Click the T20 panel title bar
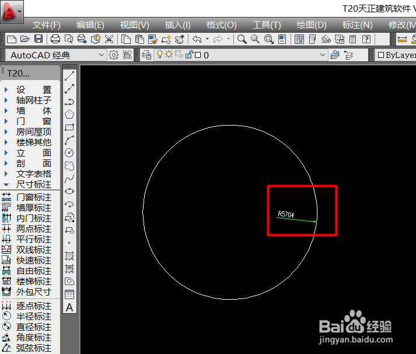 (30, 73)
